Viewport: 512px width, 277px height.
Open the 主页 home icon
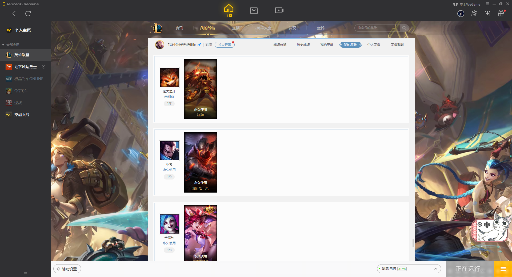tap(229, 11)
